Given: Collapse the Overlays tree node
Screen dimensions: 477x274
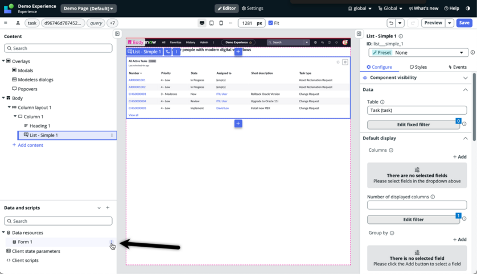Looking at the screenshot, I should tap(3, 61).
